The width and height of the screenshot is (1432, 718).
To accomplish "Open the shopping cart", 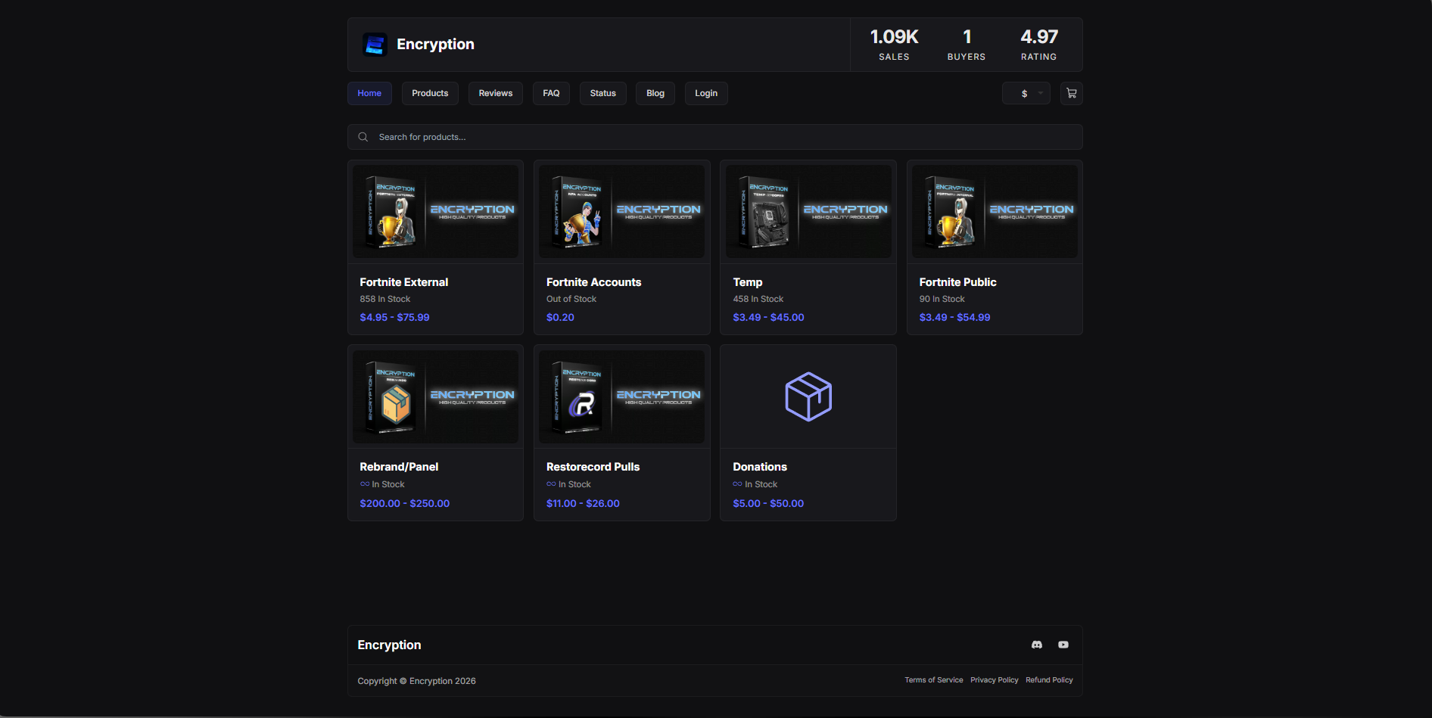I will pos(1071,93).
